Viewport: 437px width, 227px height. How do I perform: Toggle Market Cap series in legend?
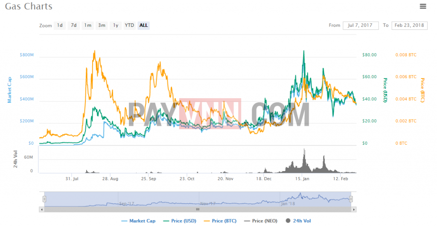(x=139, y=221)
